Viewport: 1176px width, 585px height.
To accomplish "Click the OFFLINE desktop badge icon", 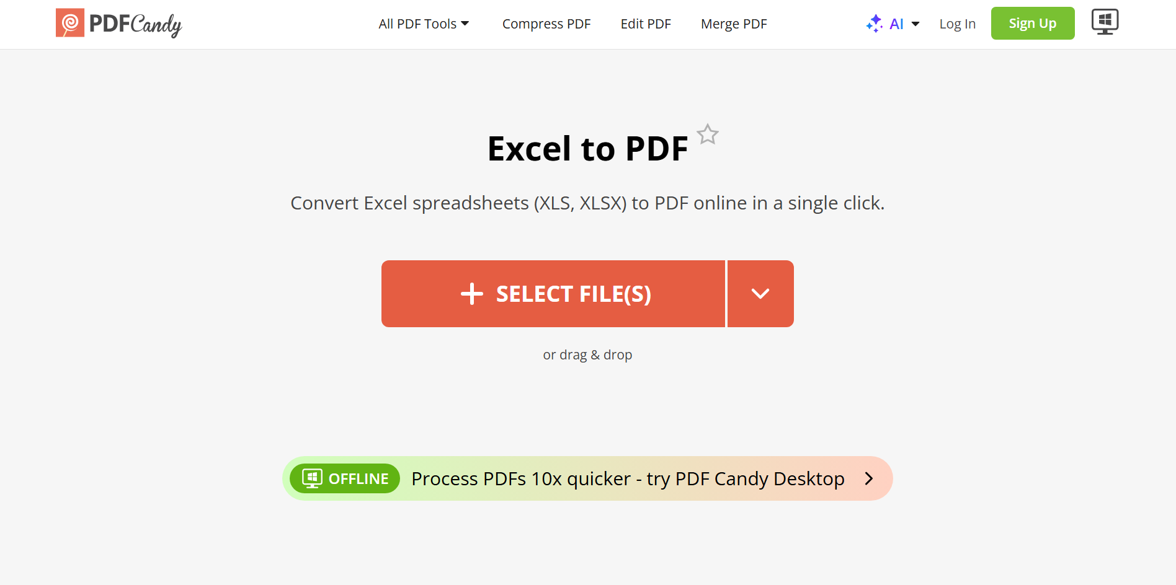I will 312,478.
